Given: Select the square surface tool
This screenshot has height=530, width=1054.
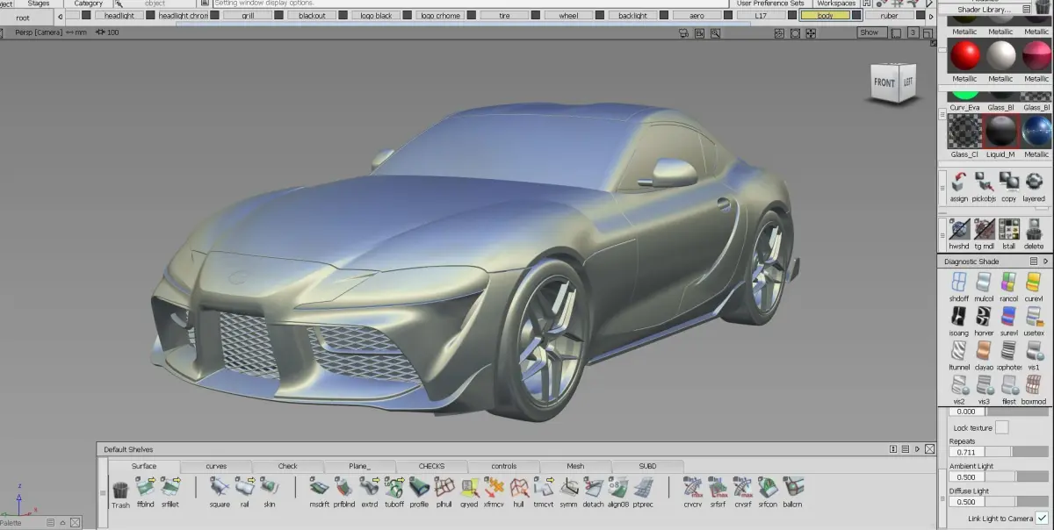Looking at the screenshot, I should (220, 491).
